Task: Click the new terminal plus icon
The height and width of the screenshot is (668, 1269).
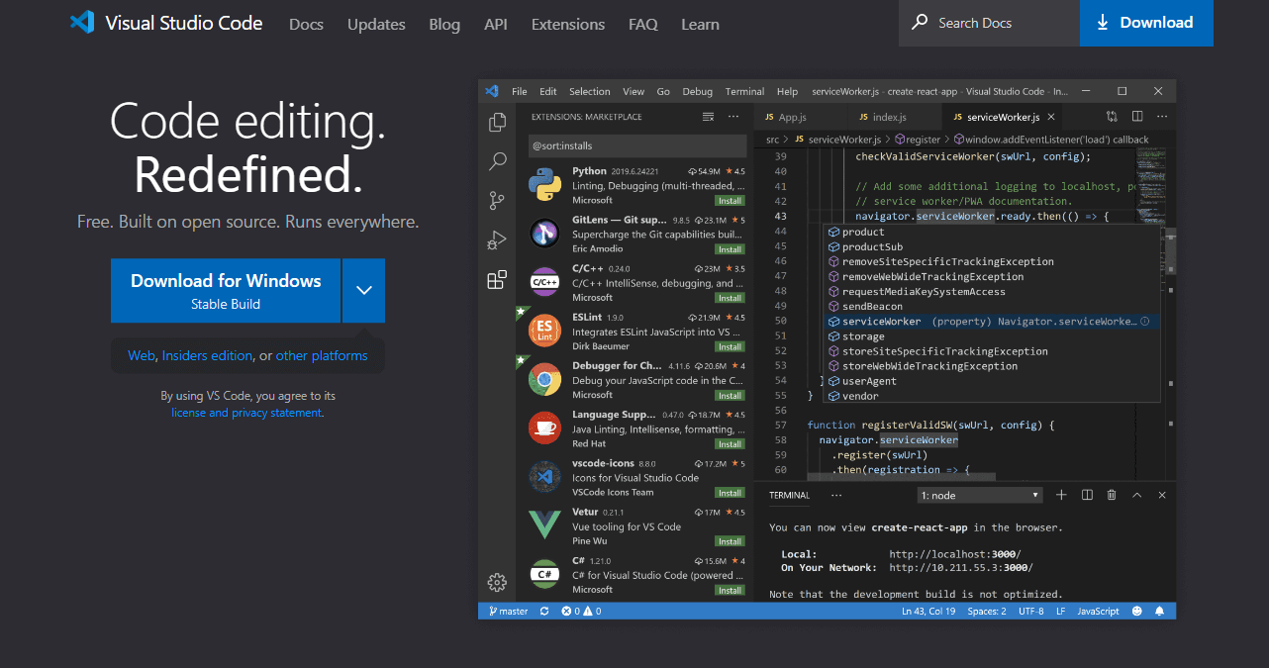Action: [x=1061, y=495]
